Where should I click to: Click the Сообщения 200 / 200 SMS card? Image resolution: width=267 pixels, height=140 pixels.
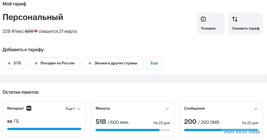(x=221, y=119)
